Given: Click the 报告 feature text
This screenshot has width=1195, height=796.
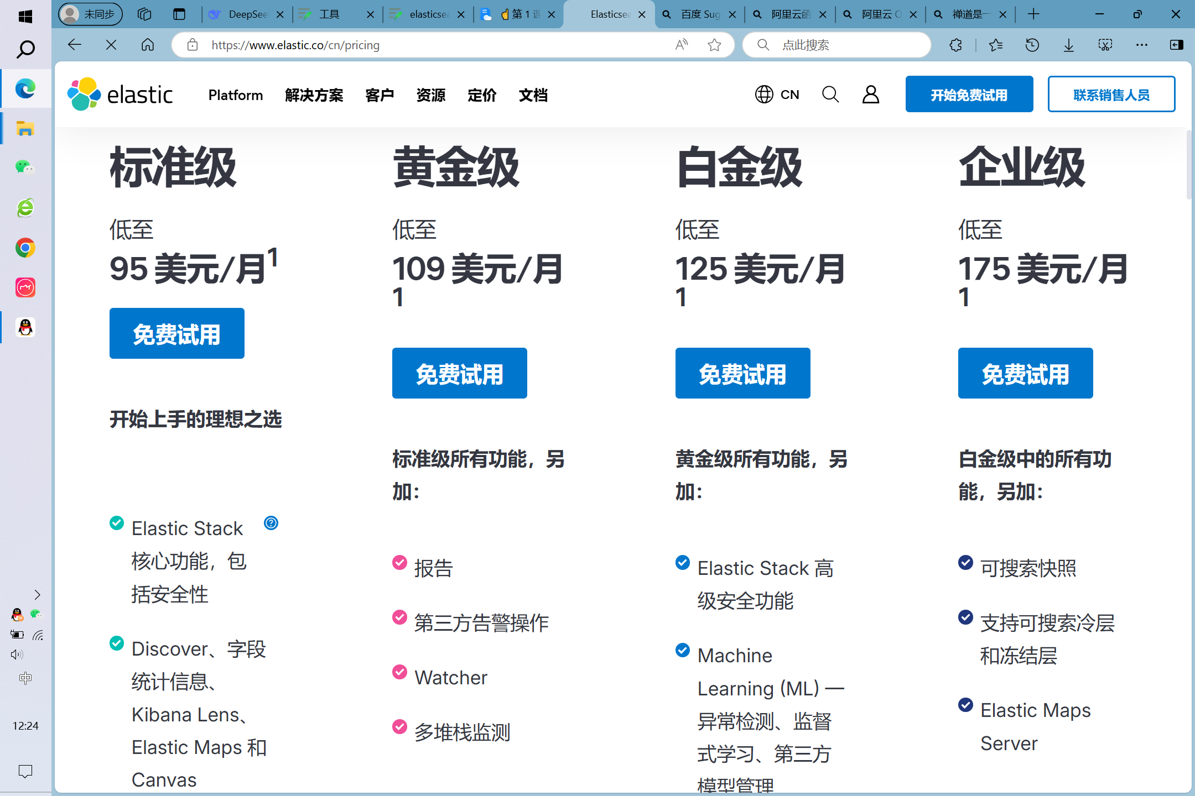Looking at the screenshot, I should 434,568.
